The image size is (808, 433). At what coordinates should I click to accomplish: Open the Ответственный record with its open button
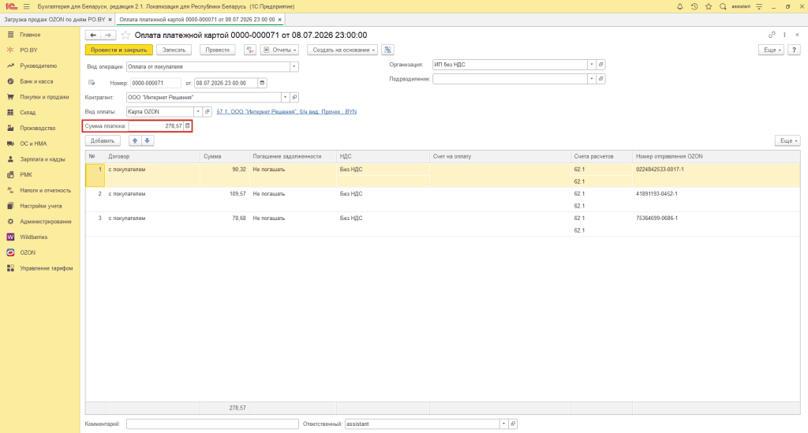tap(513, 424)
